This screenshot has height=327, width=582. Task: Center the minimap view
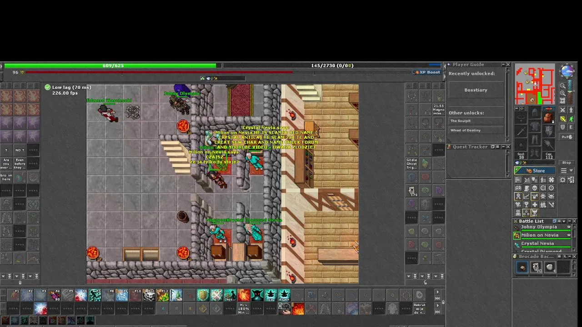[563, 101]
